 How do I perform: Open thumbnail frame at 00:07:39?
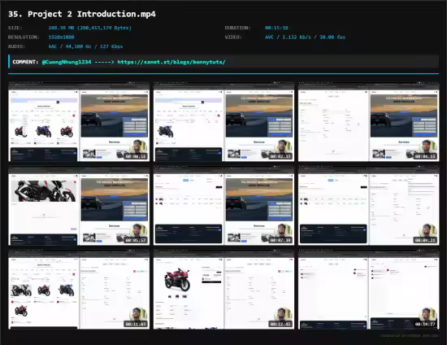point(223,206)
